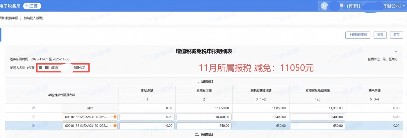This screenshot has width=407, height=138.
Task: Click the 电子税务局 header title
Action: click(10, 6)
